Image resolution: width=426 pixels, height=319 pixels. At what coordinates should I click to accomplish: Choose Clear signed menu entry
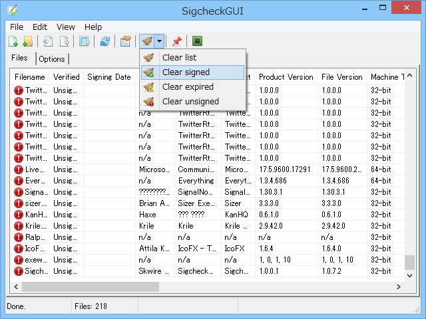click(x=192, y=72)
